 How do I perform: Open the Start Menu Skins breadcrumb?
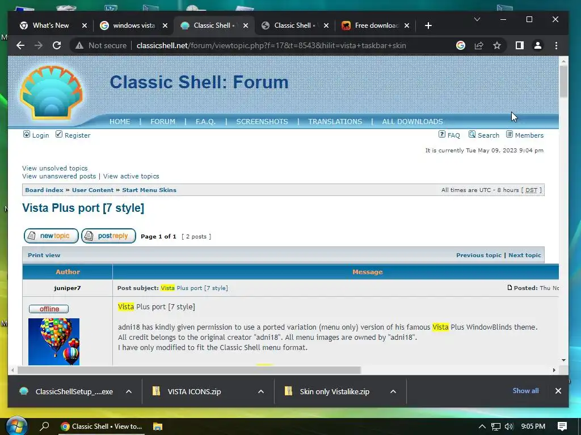[x=149, y=190]
